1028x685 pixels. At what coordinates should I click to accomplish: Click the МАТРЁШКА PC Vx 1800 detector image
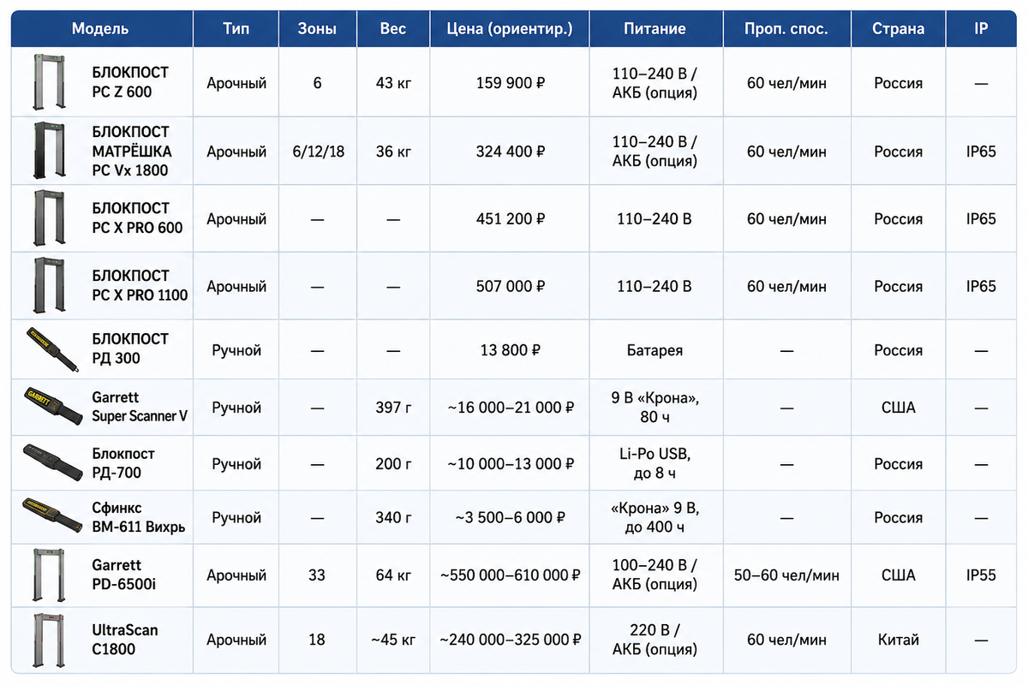(48, 151)
